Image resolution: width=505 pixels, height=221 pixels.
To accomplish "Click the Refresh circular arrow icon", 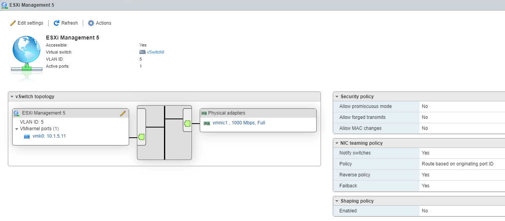I will click(x=57, y=23).
